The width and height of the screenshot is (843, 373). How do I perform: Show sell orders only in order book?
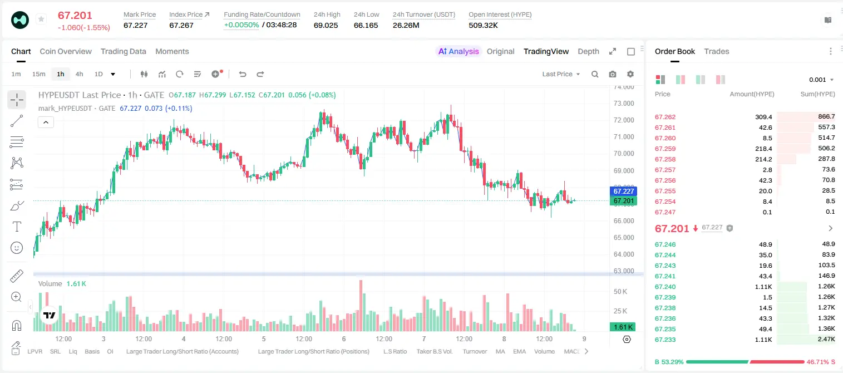pyautogui.click(x=721, y=80)
